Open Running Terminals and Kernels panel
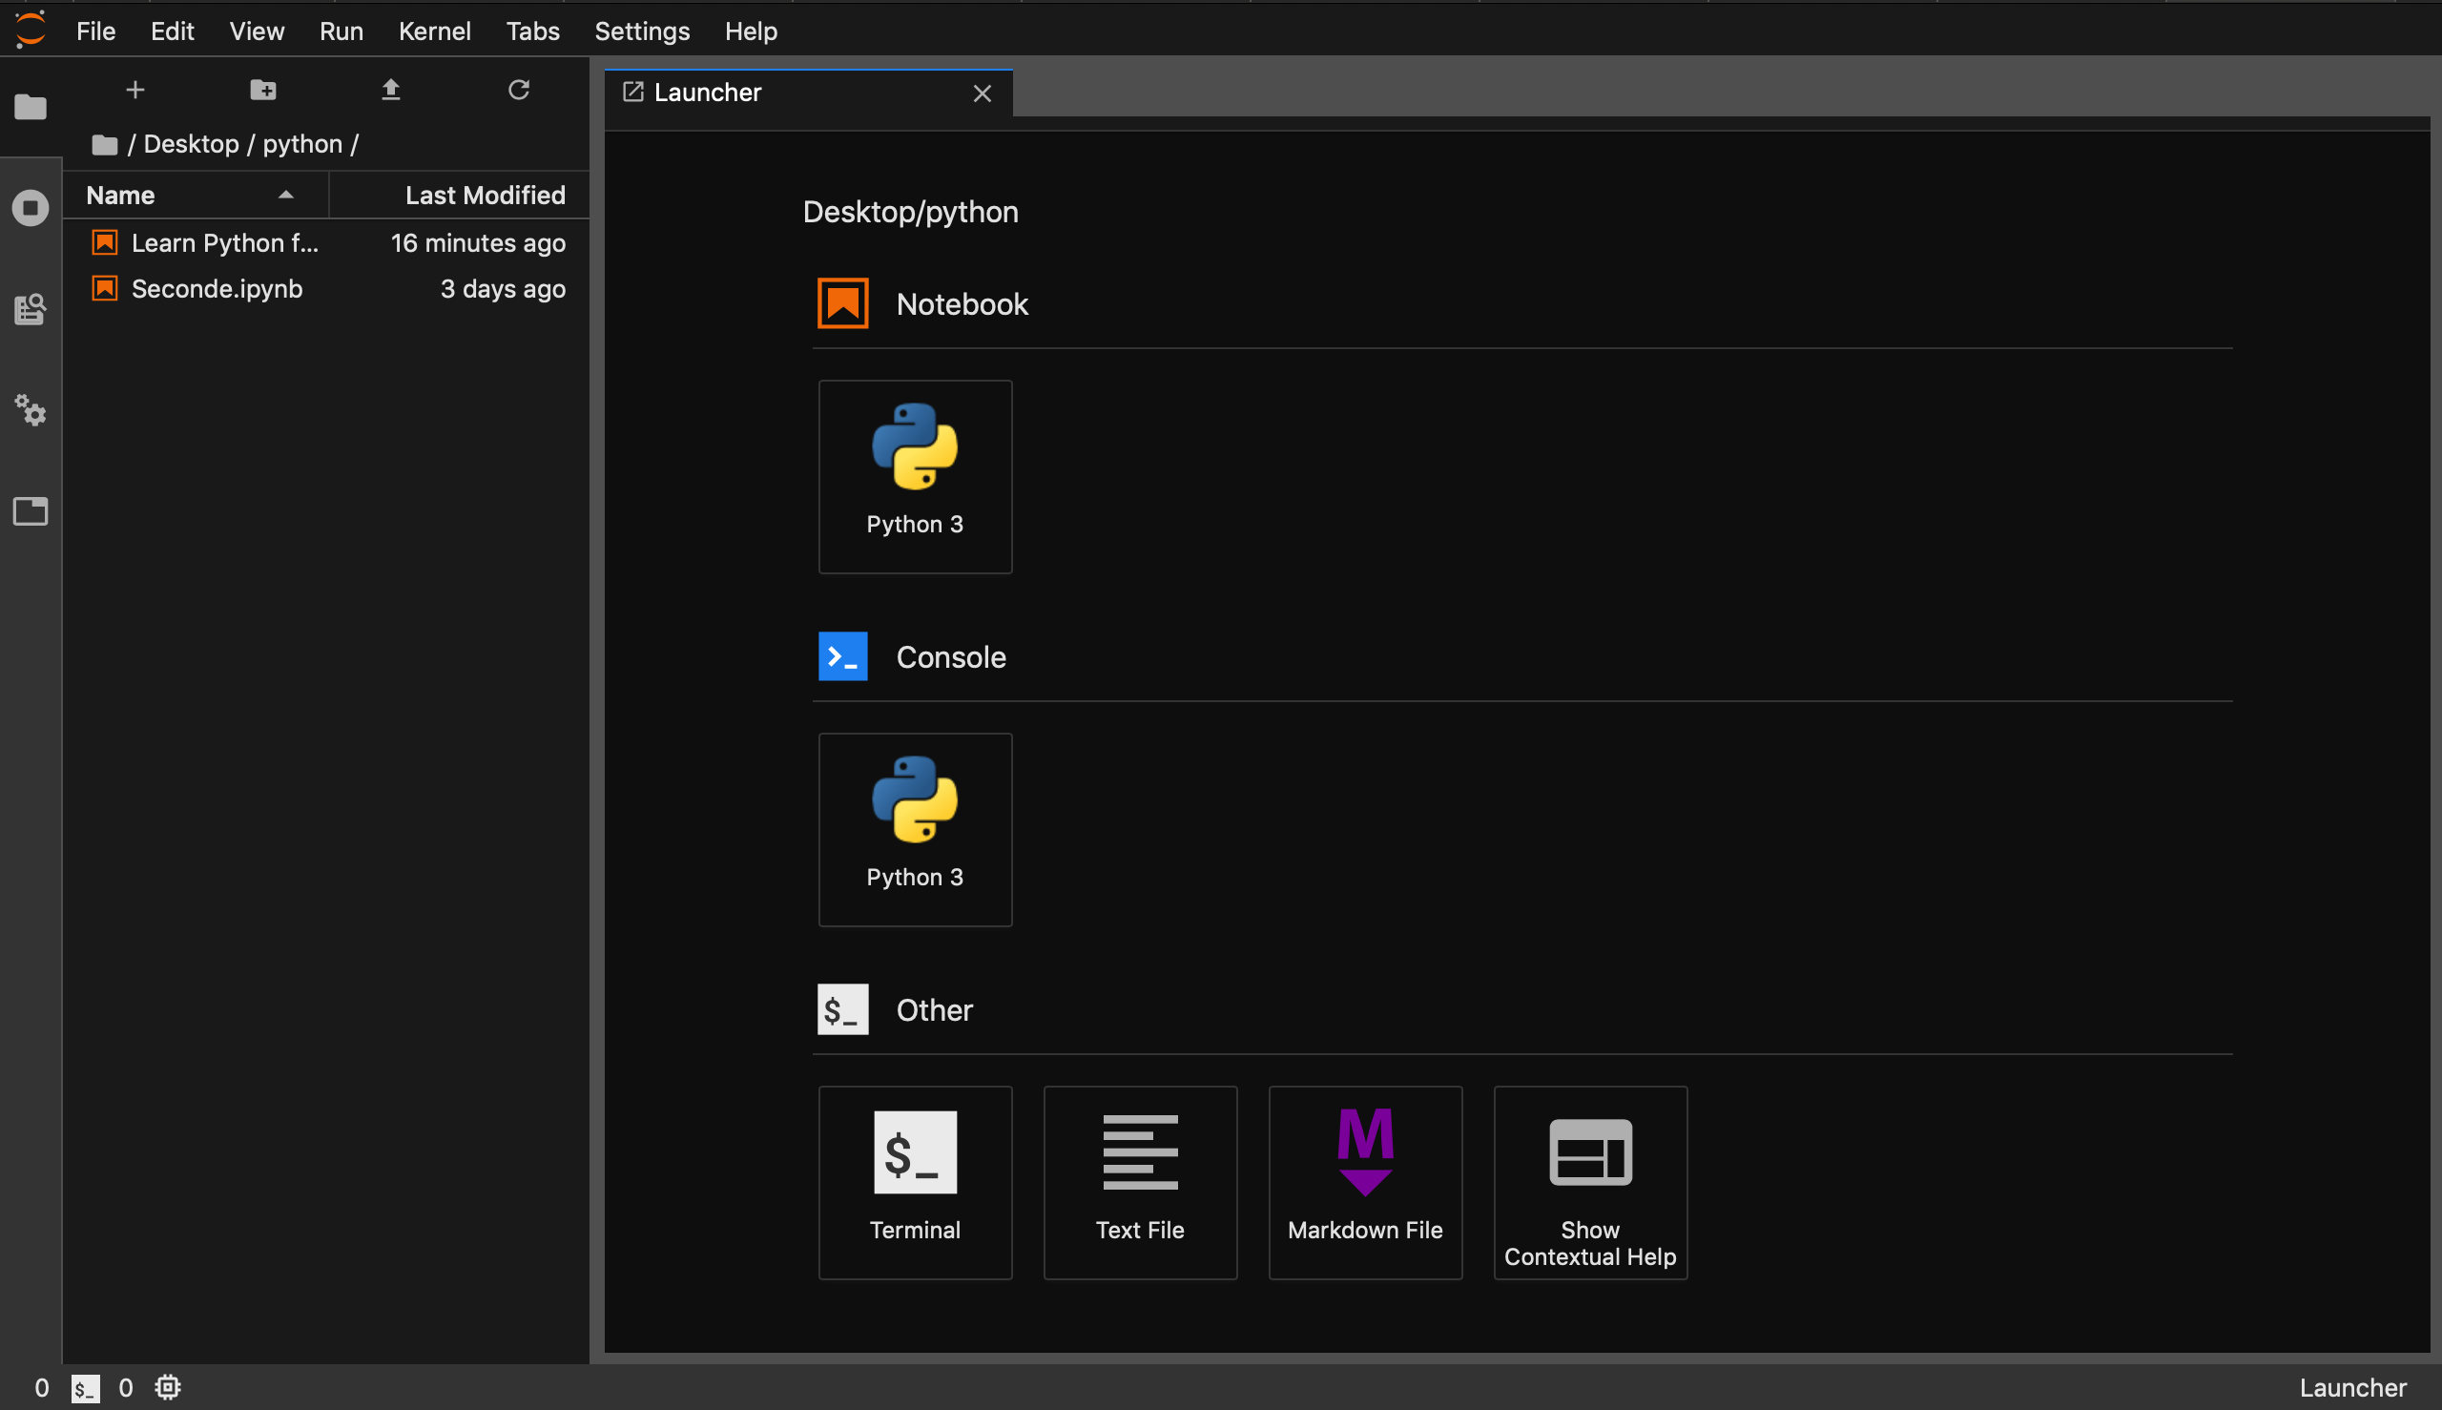This screenshot has height=1410, width=2442. [30, 208]
